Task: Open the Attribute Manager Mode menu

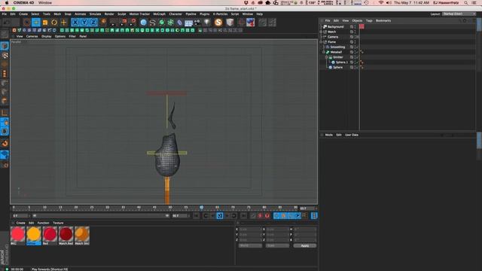Action: pyautogui.click(x=328, y=135)
